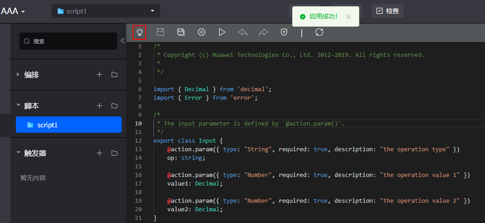Viewport: 485px width, 223px height.
Task: Click the 启用成功 success message text
Action: (323, 17)
